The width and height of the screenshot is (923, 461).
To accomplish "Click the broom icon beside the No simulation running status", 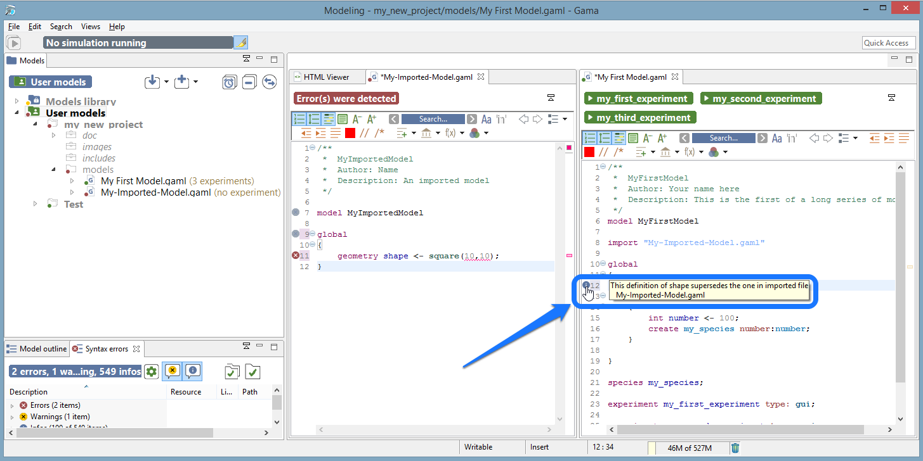I will pos(241,42).
